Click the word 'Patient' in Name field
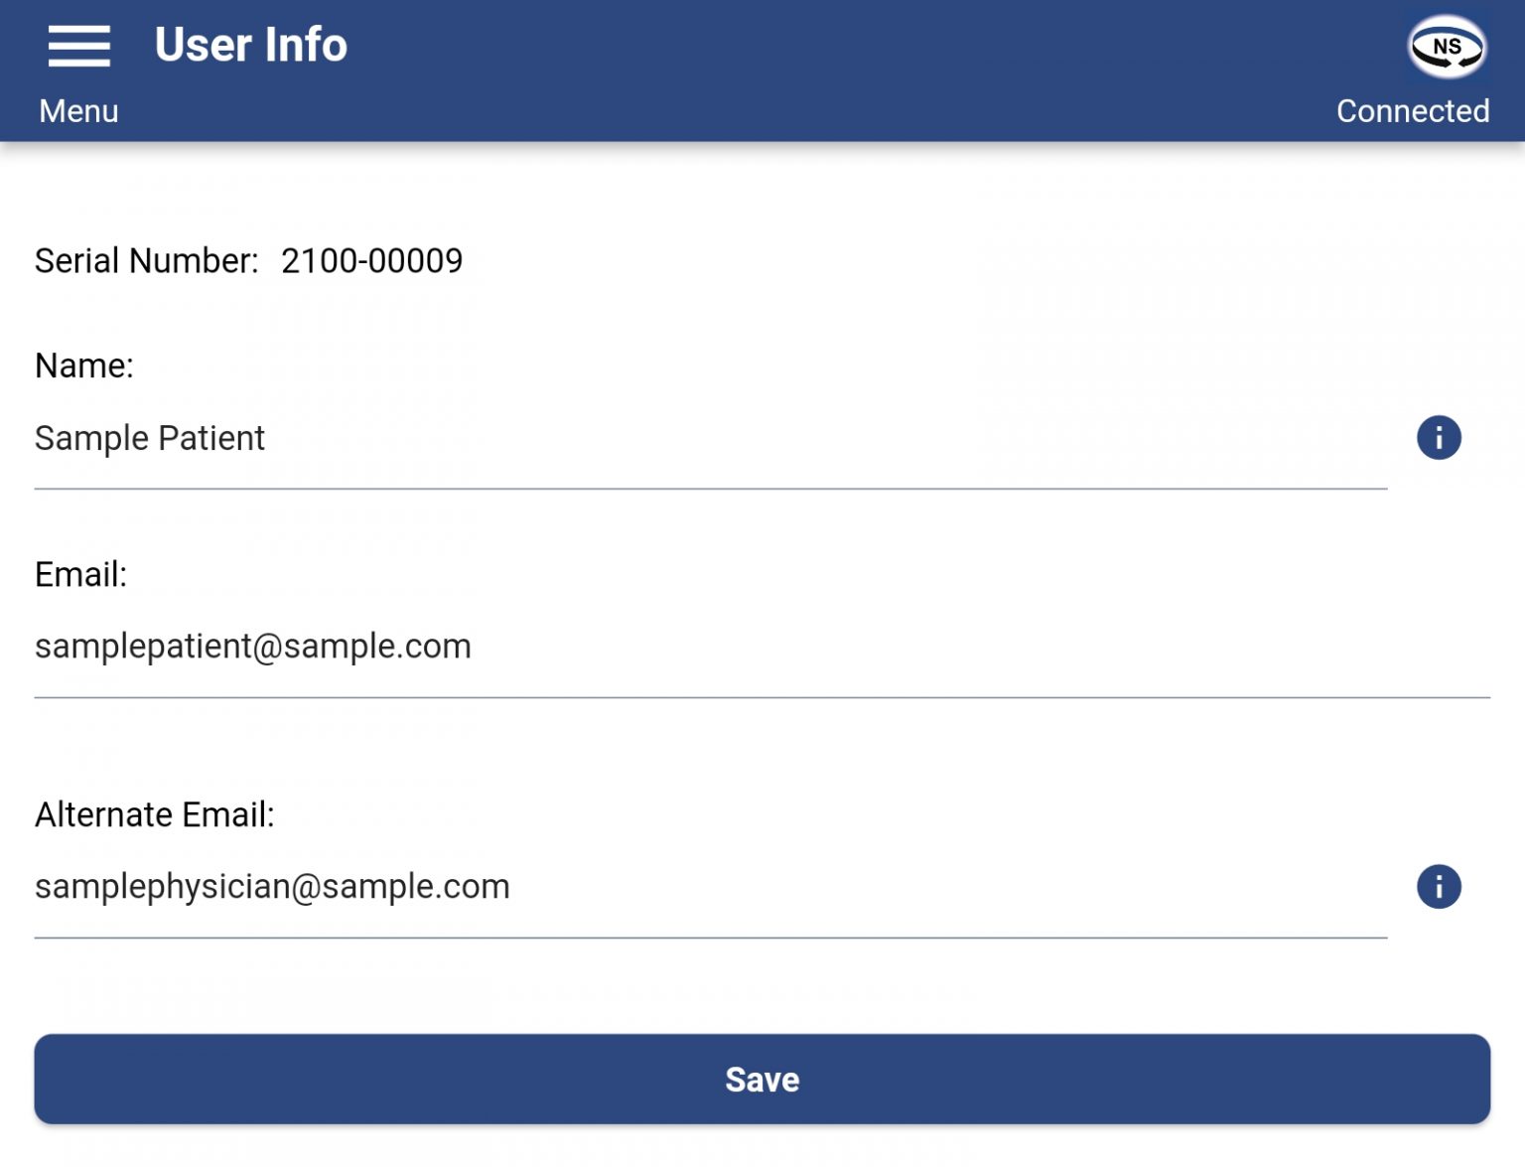Screen dimensions: 1525x1167 tap(211, 439)
